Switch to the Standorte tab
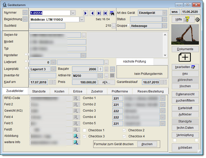Screen dimensions: 206x158 pyautogui.click(x=39, y=91)
